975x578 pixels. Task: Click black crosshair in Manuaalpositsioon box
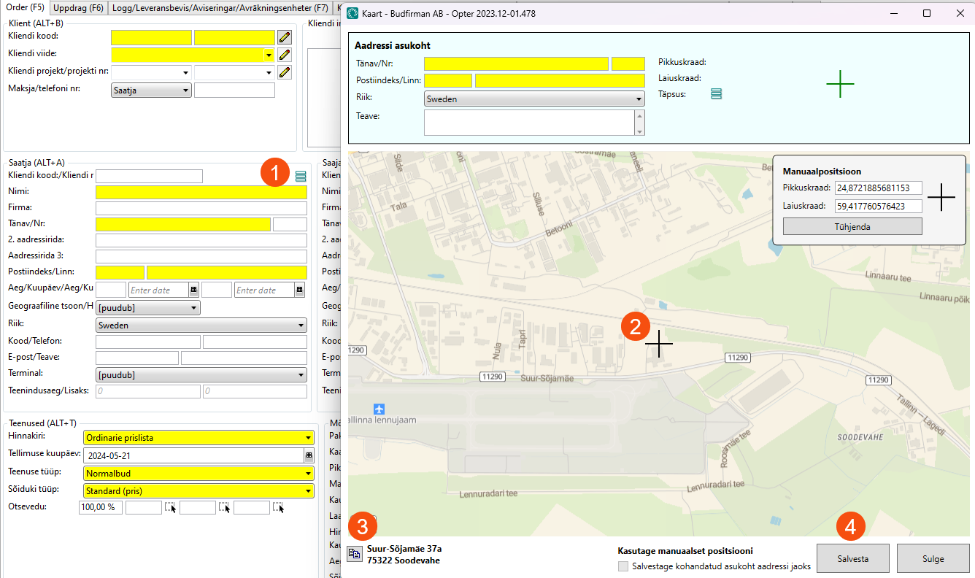(x=941, y=197)
